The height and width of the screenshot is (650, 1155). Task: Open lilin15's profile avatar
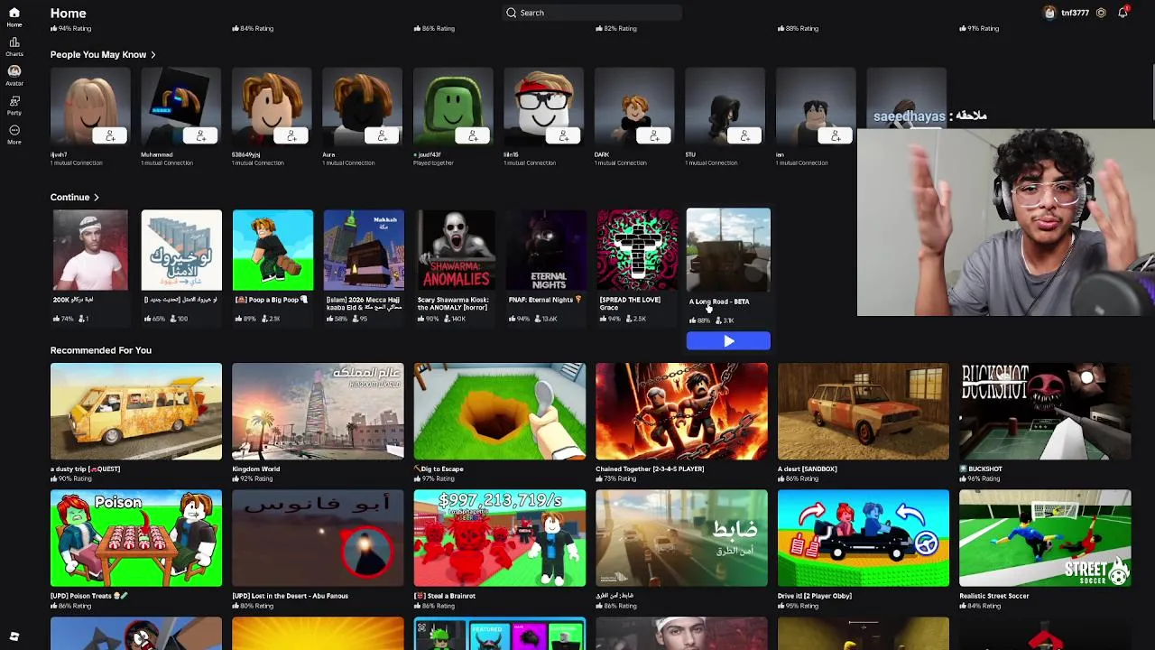543,107
